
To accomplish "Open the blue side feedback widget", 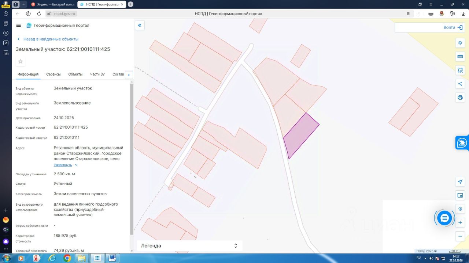I will coord(462,142).
